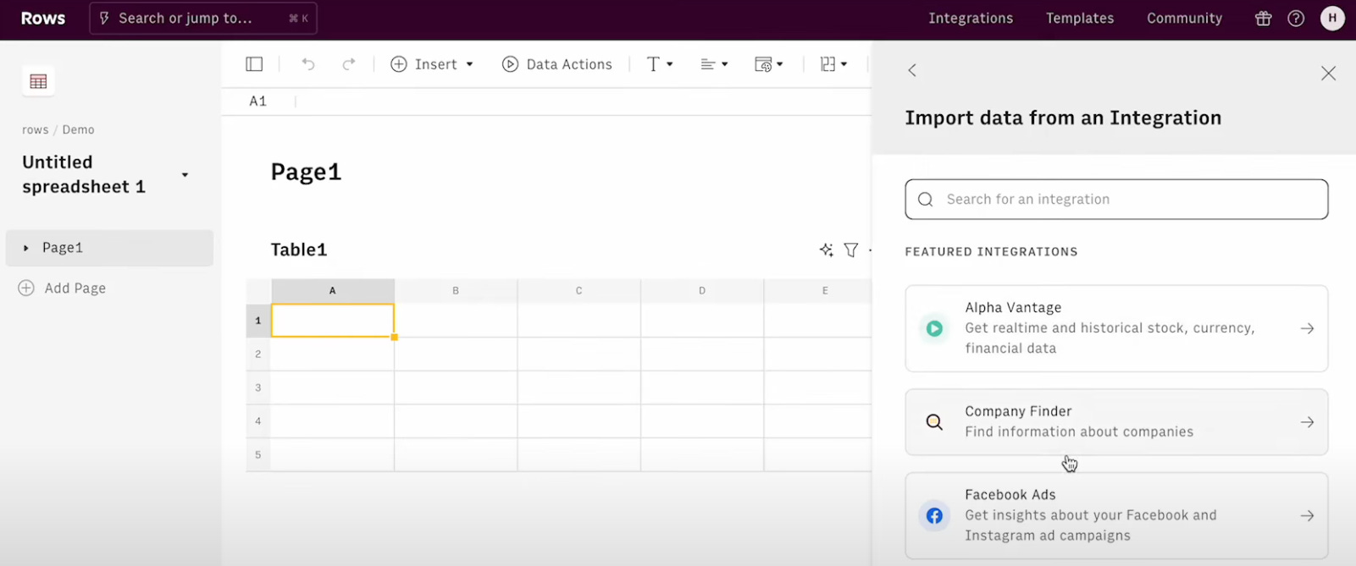Screen dimensions: 1356x566
Task: Click the A1 cell reference box
Action: tap(258, 102)
